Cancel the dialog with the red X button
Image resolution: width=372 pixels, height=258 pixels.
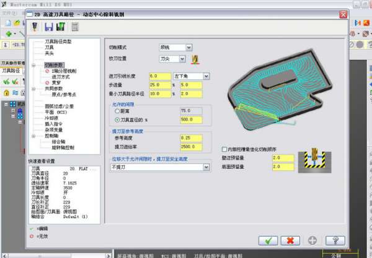pyautogui.click(x=290, y=241)
